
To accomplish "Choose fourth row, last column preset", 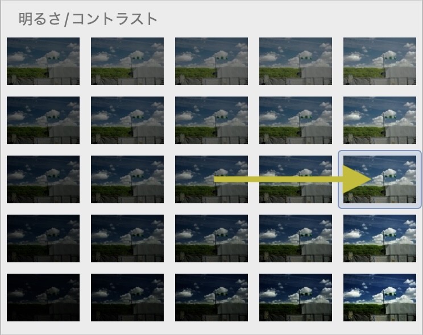I will pyautogui.click(x=380, y=238).
